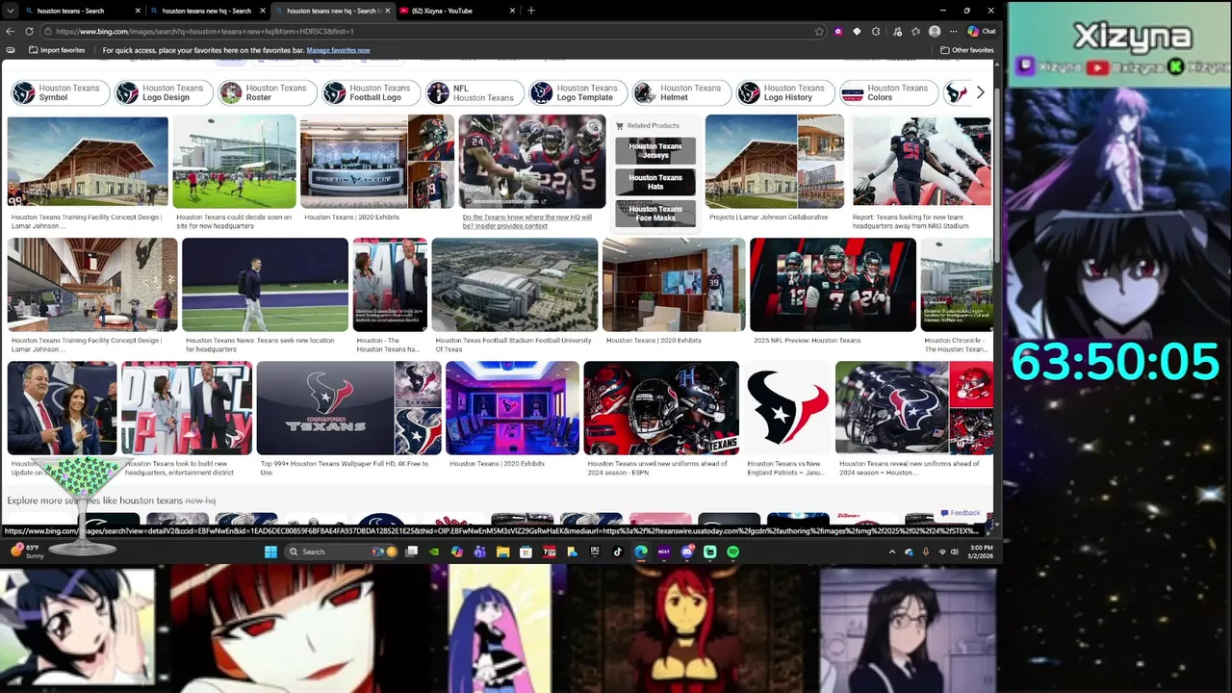1232x693 pixels.
Task: Open weather widget showing 83°F Sunny
Action: click(x=26, y=552)
